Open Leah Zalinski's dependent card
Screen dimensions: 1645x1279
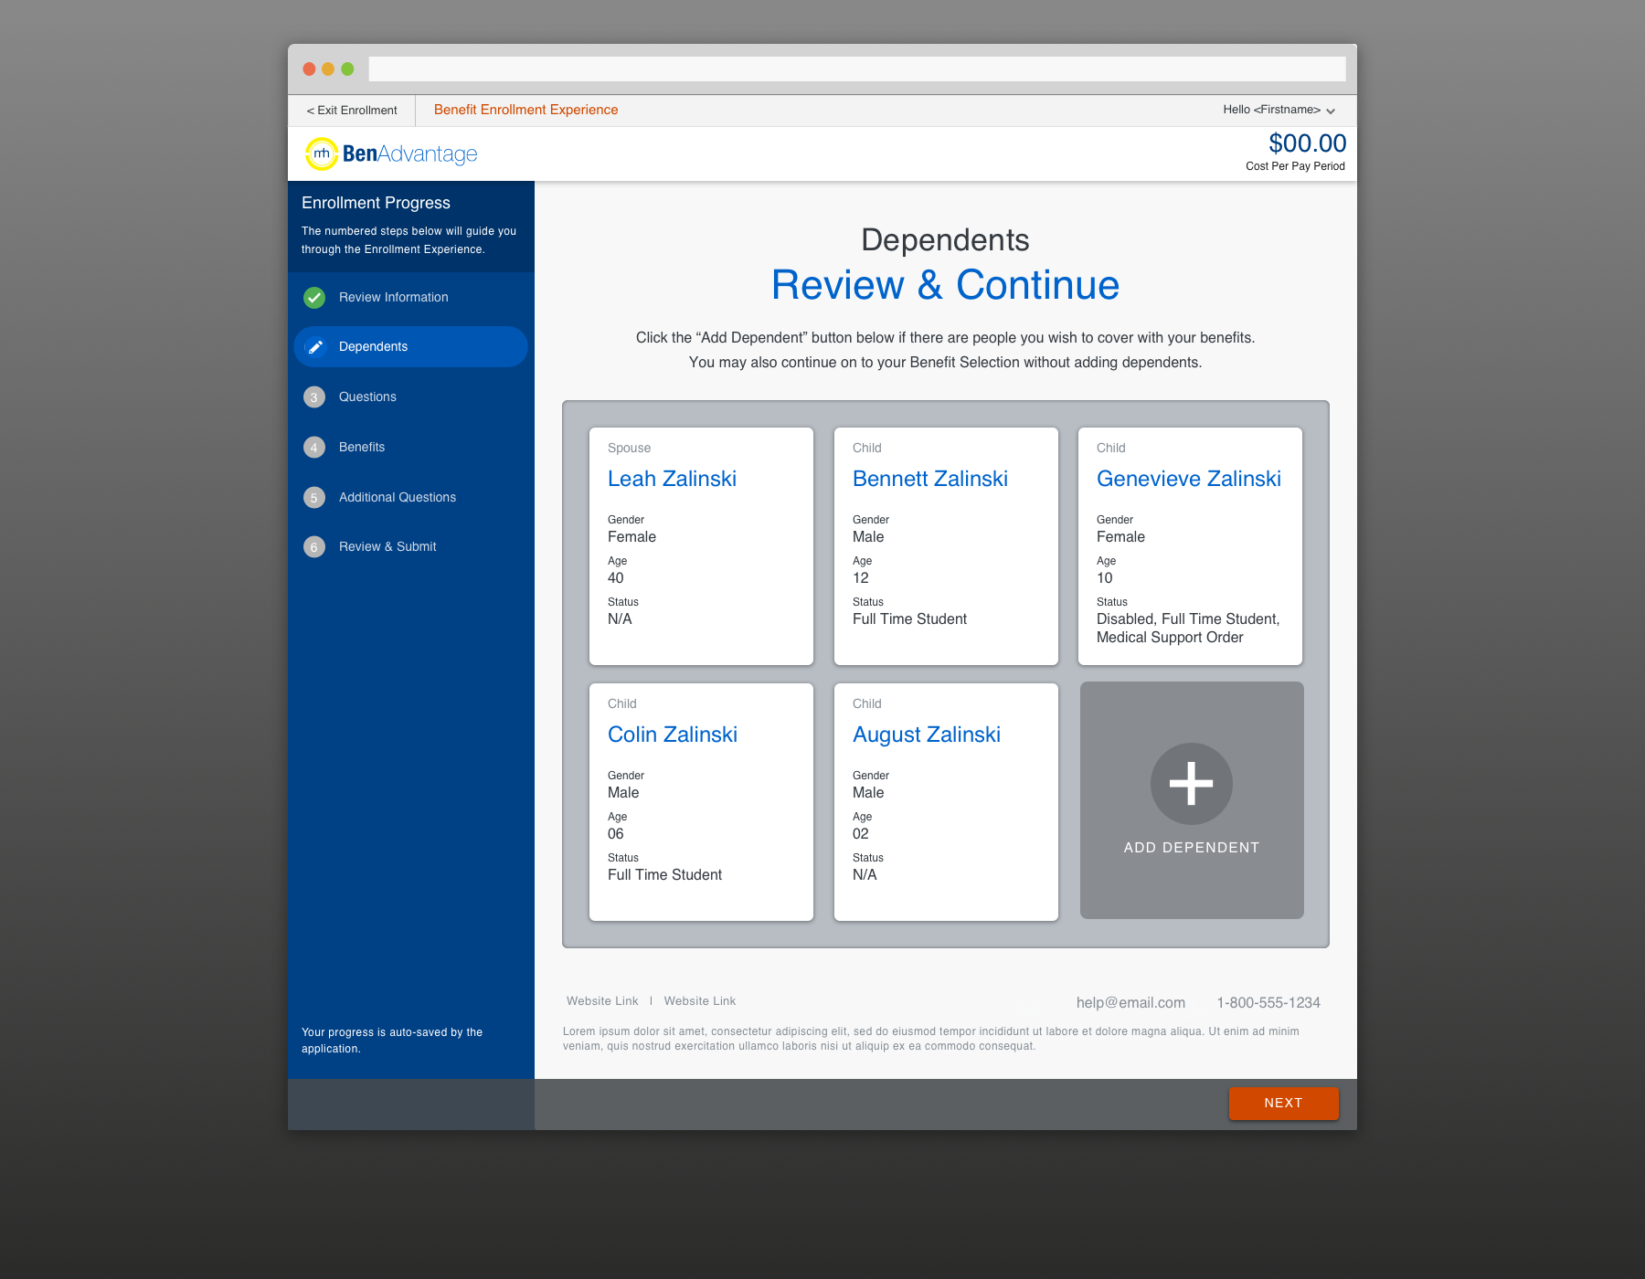tap(701, 546)
